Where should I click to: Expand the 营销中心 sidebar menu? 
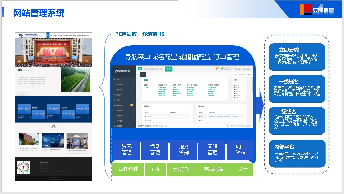[123, 95]
